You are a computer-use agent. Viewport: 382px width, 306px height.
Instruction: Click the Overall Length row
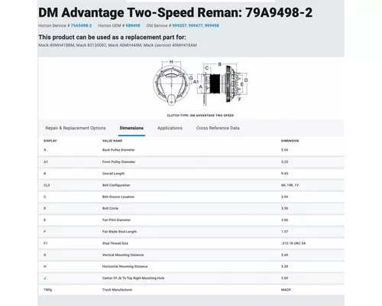pyautogui.click(x=191, y=174)
